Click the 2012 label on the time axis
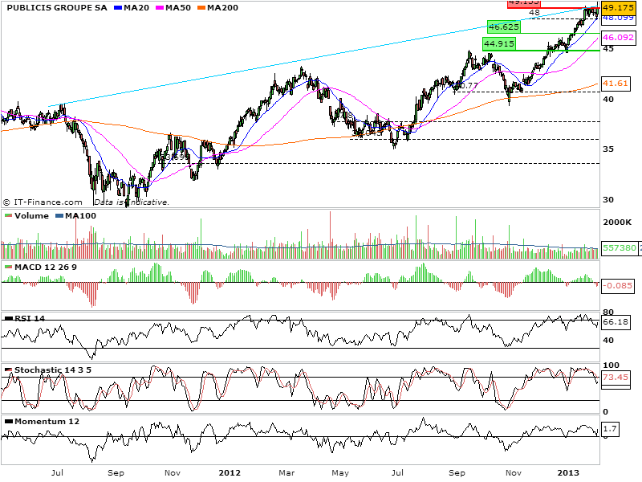The width and height of the screenshot is (642, 482). pyautogui.click(x=230, y=473)
